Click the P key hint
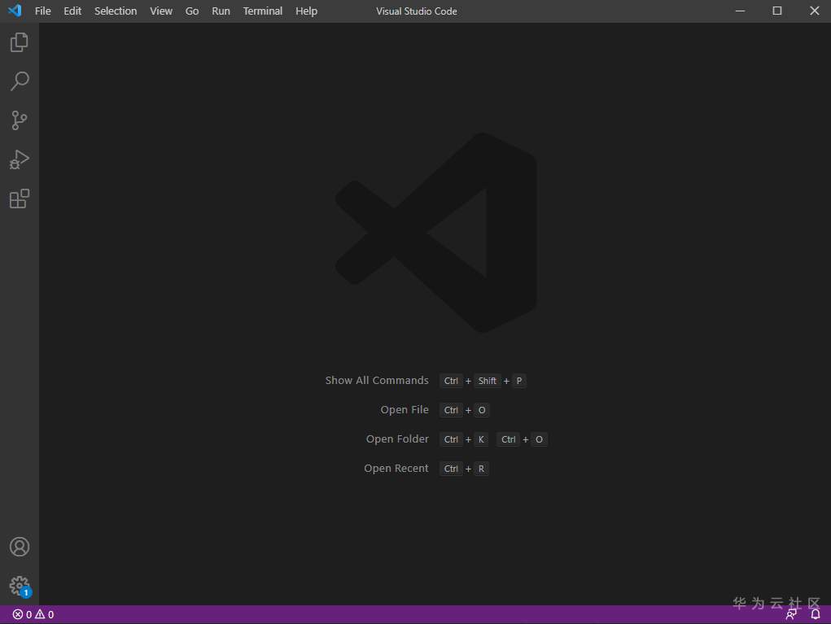This screenshot has width=831, height=624. (519, 381)
